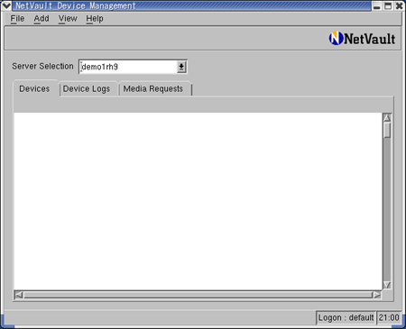
Task: Click the horizontal scrollbar left arrow
Action: point(19,295)
